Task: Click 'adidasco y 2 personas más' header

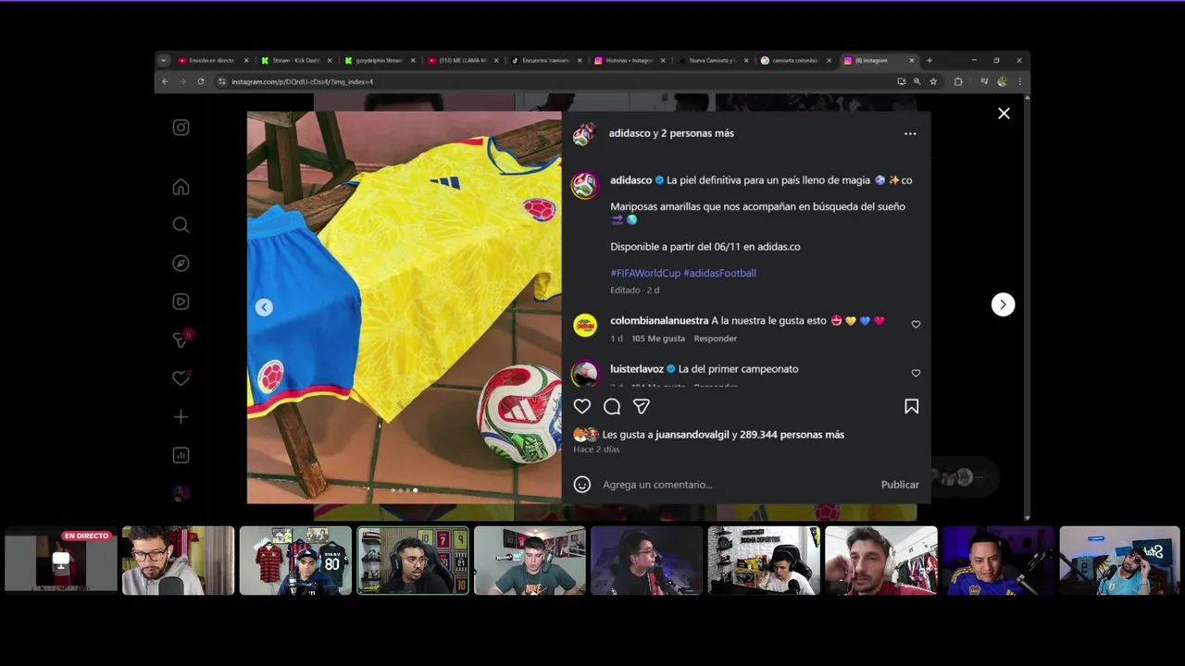Action: point(671,133)
